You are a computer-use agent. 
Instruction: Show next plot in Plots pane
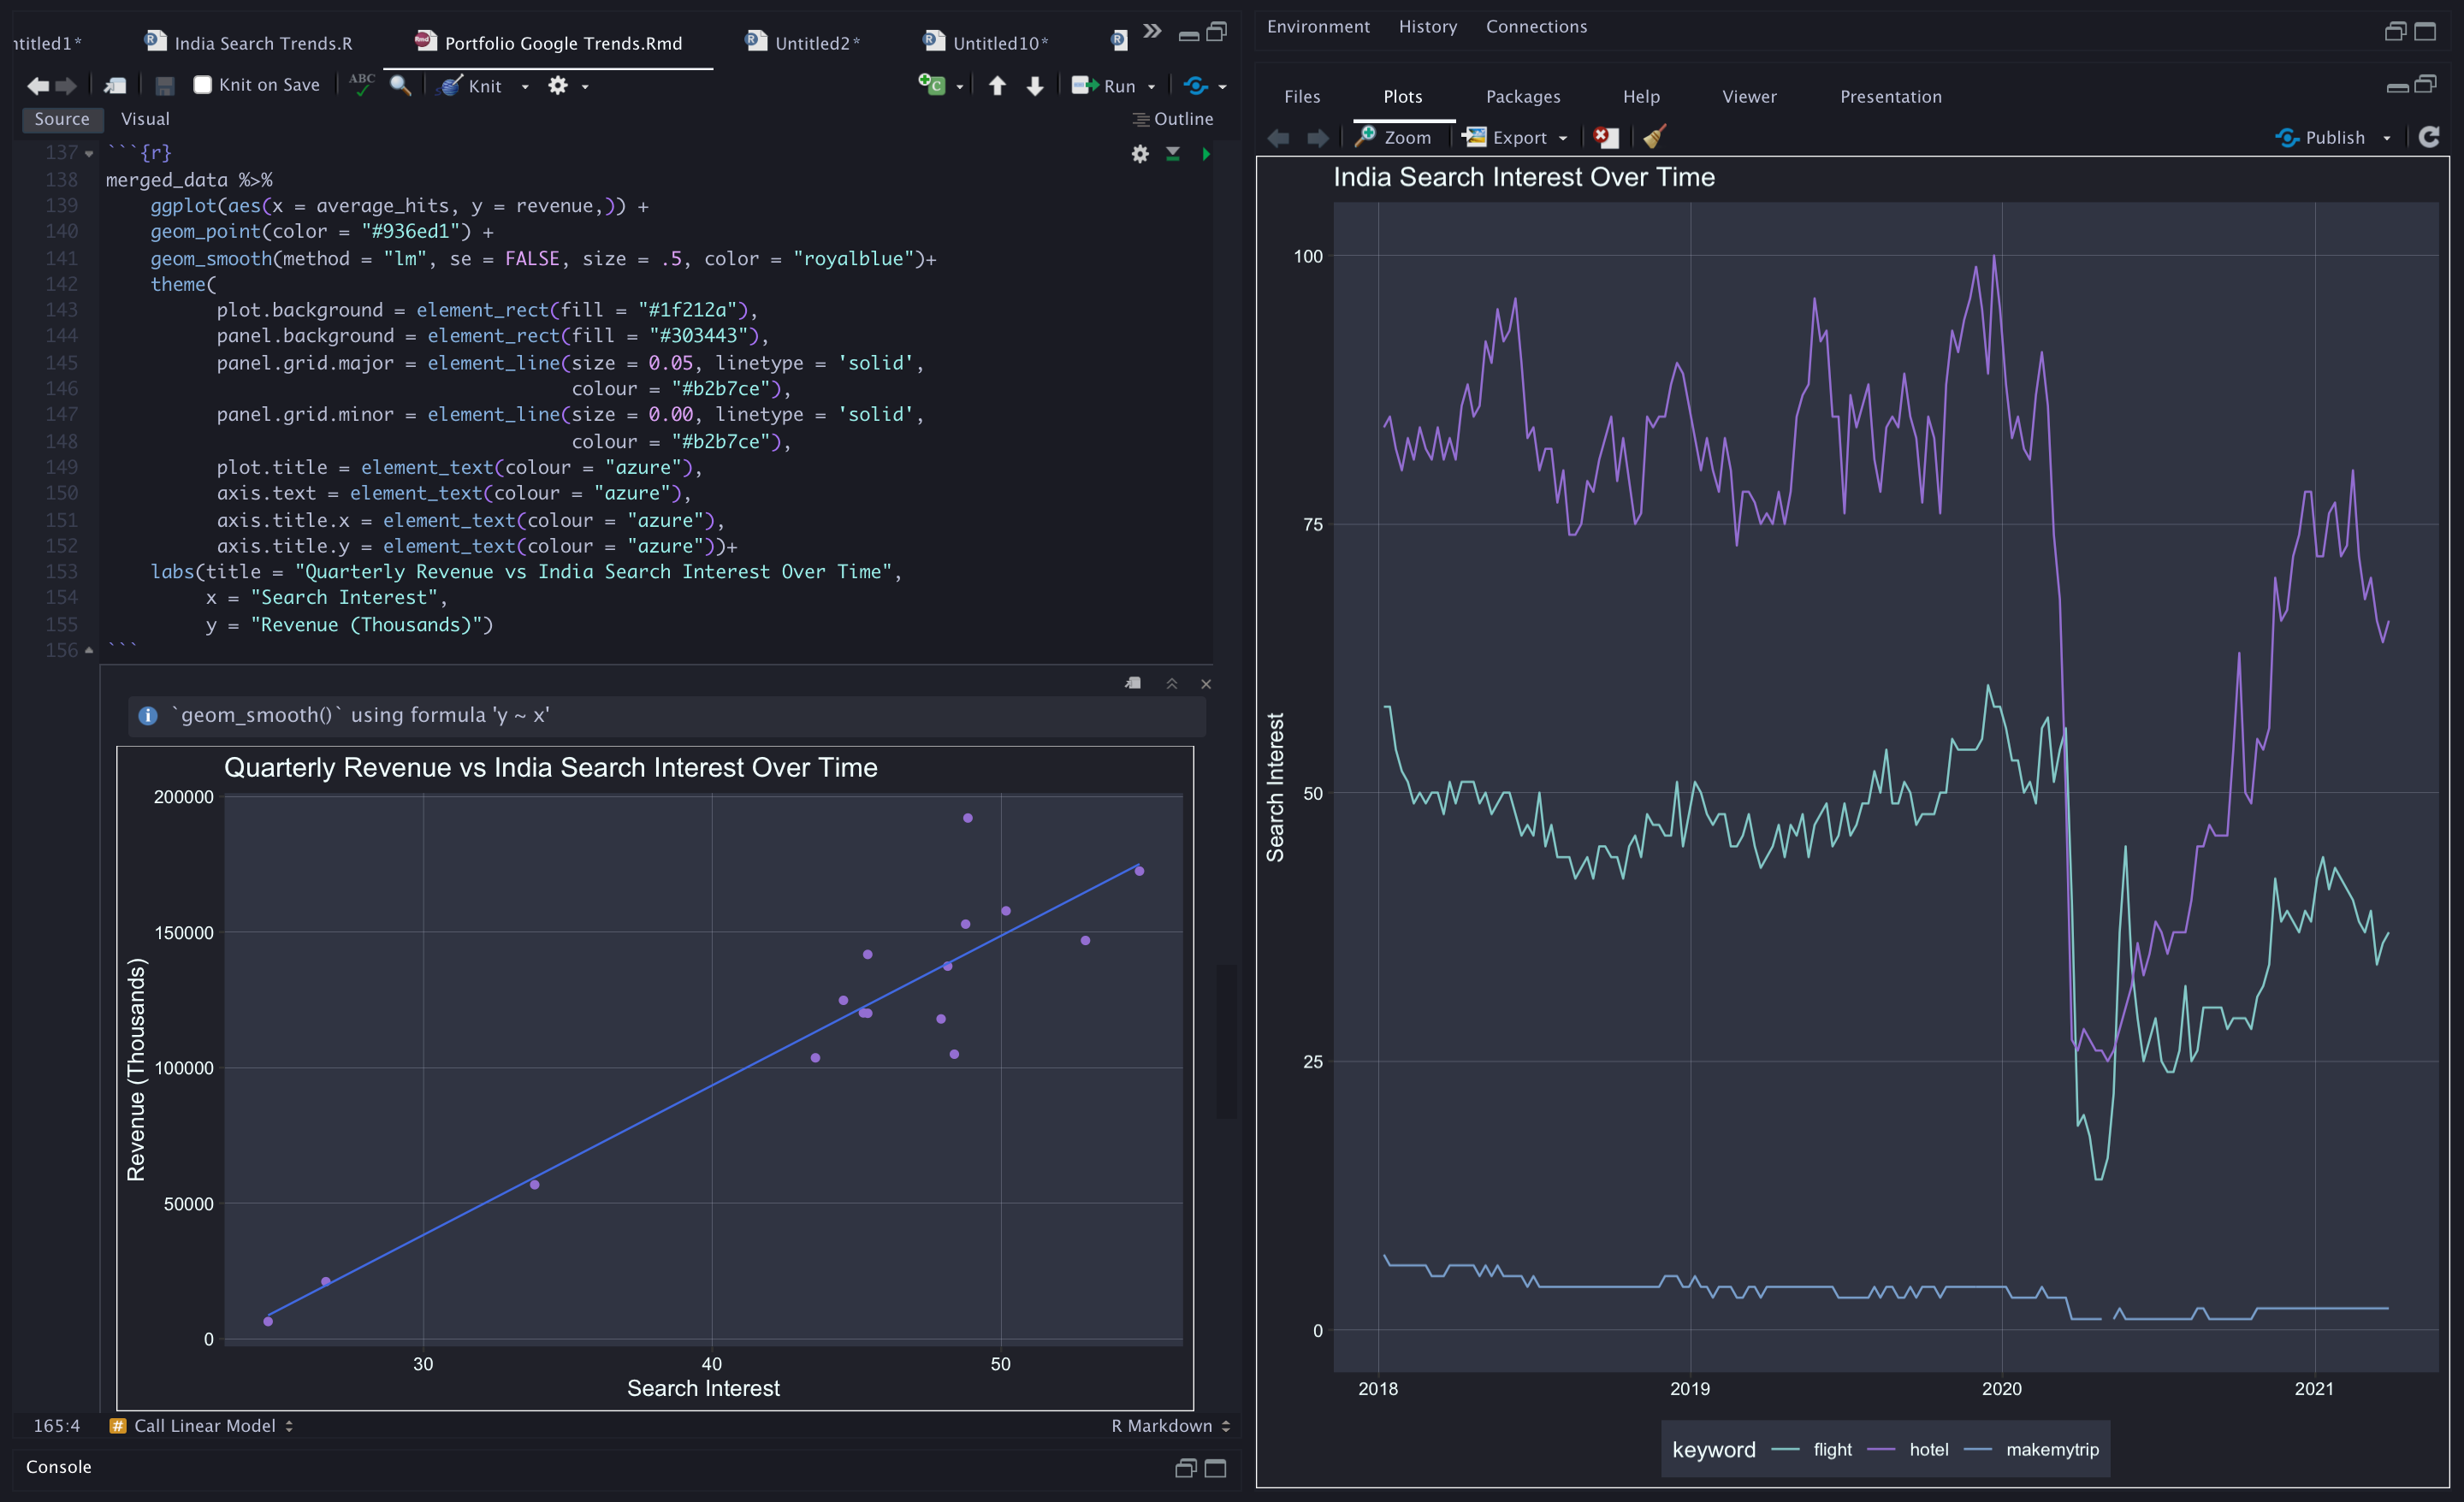tap(1318, 138)
